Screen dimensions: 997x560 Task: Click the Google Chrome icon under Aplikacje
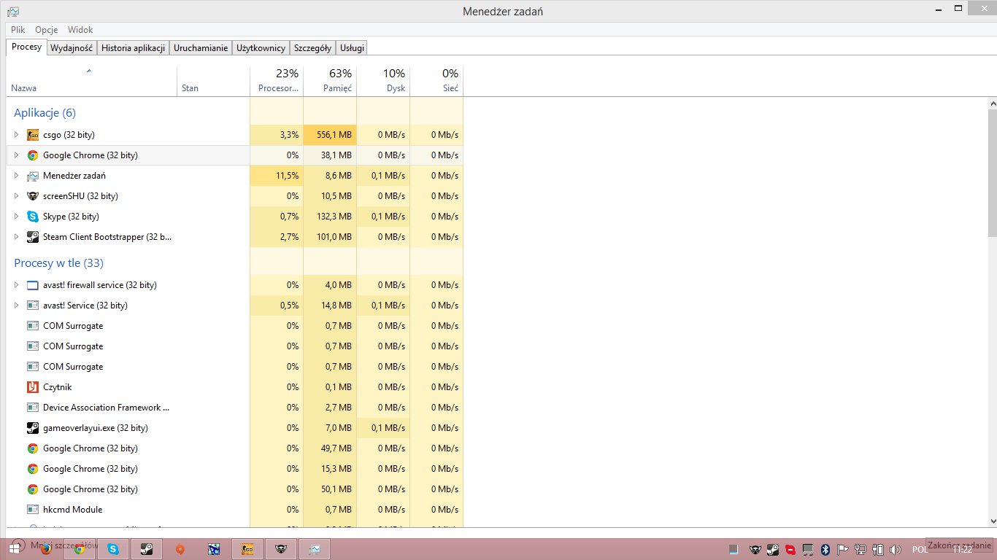[33, 155]
